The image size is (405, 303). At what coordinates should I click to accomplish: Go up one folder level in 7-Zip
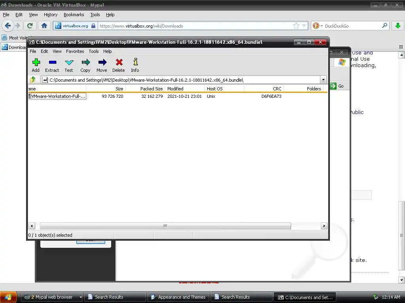pos(33,80)
